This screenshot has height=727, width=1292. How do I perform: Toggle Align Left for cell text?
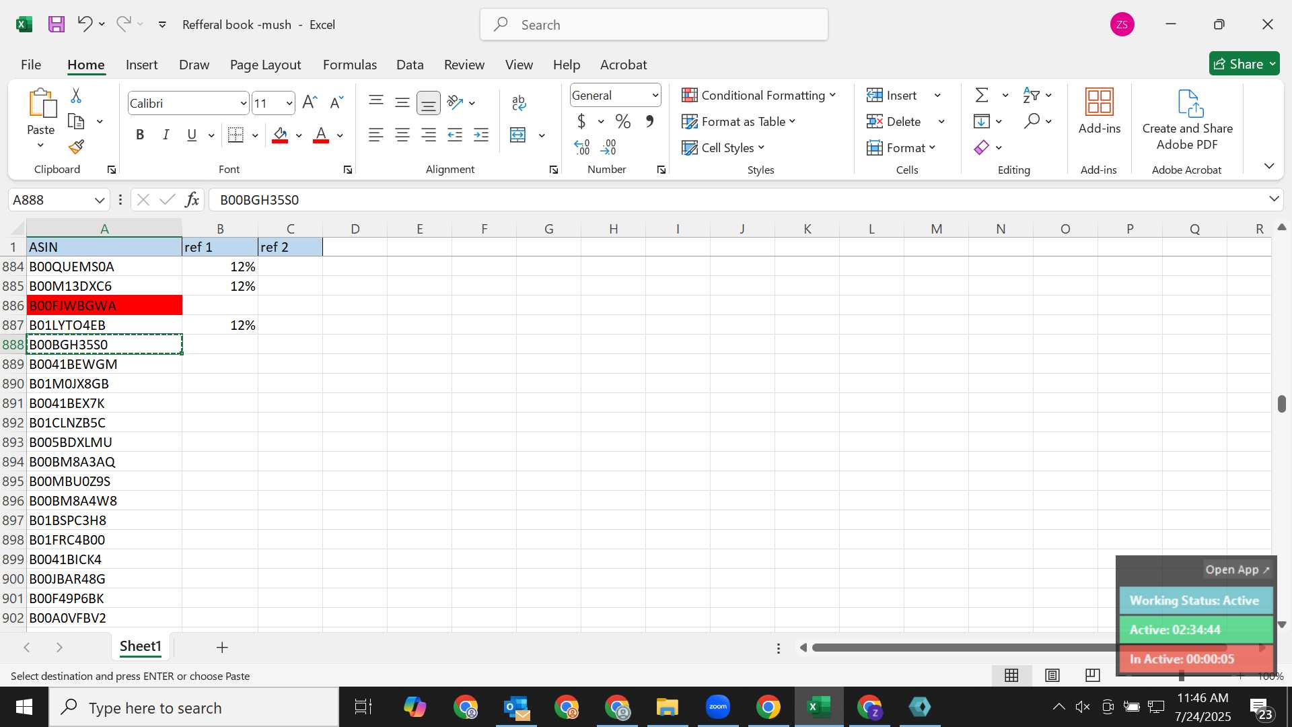[376, 135]
